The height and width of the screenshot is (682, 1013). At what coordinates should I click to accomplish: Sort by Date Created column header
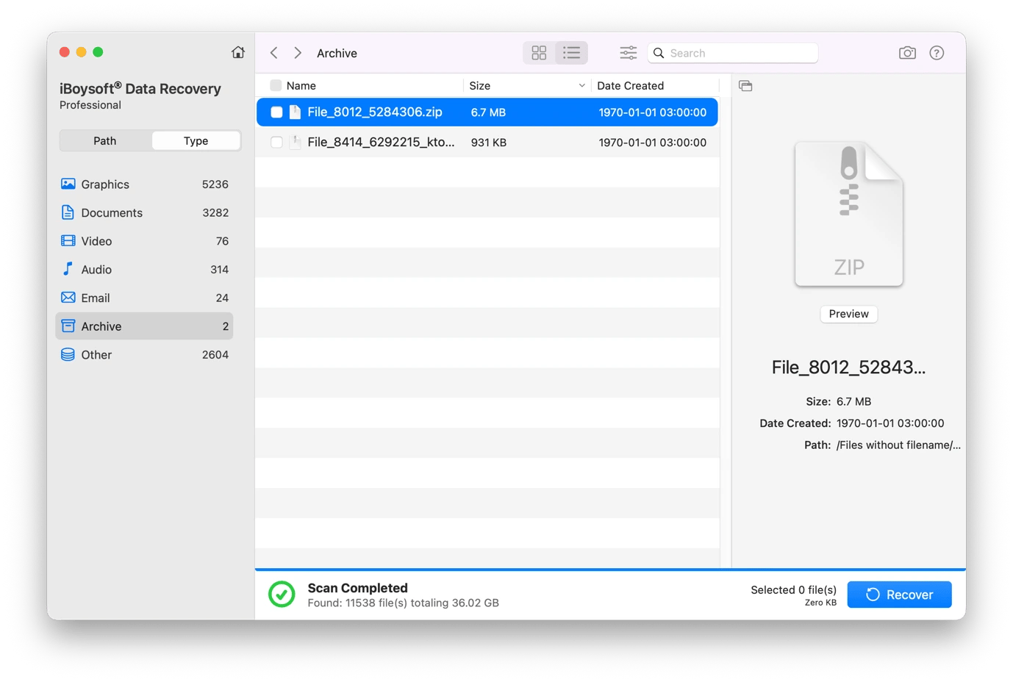[x=630, y=86]
